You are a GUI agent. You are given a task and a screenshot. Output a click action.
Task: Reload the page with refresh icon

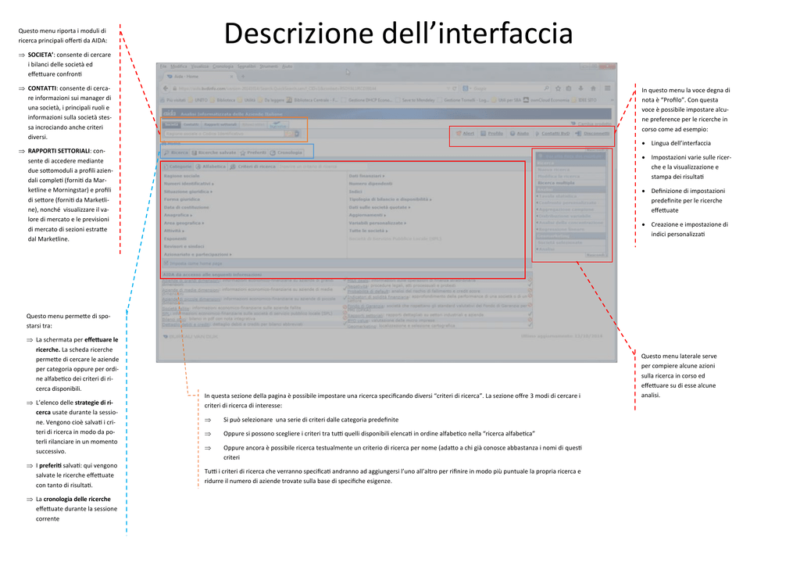pyautogui.click(x=454, y=88)
